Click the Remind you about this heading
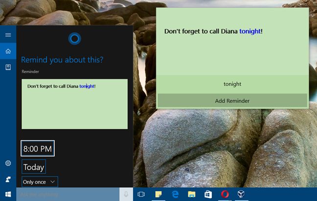Image resolution: width=317 pixels, height=201 pixels. 62,60
